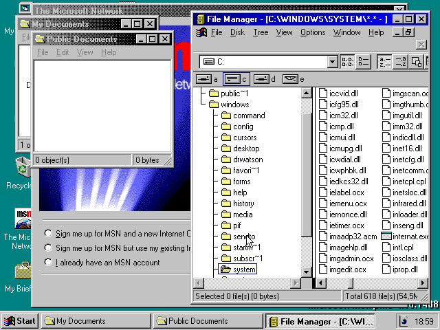Image resolution: width=440 pixels, height=330 pixels.
Task: Click tree pane horizontal scroll right arrow
Action: coord(296,283)
